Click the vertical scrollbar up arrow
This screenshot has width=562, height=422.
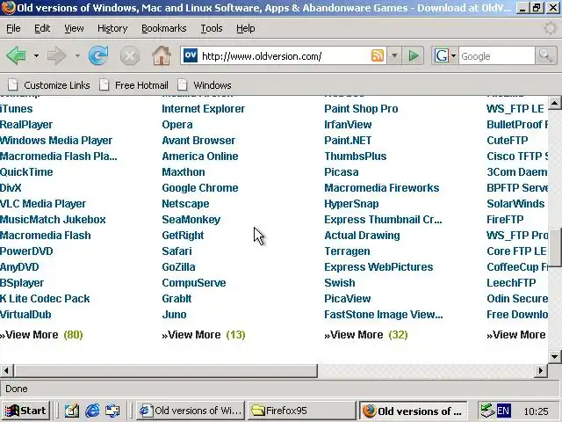point(554,104)
